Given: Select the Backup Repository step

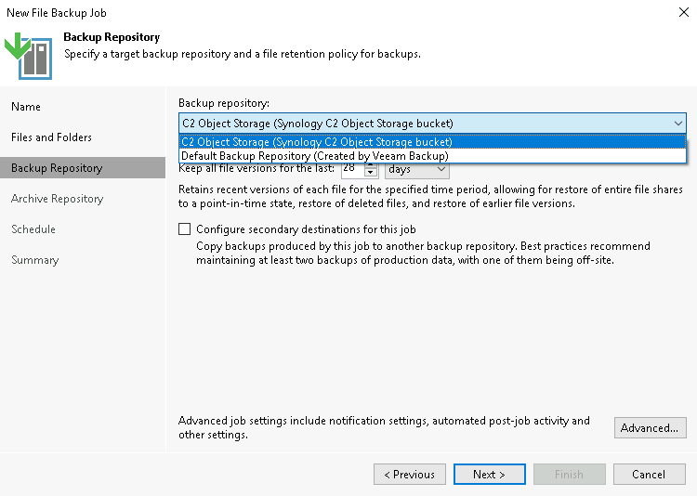Looking at the screenshot, I should (83, 168).
